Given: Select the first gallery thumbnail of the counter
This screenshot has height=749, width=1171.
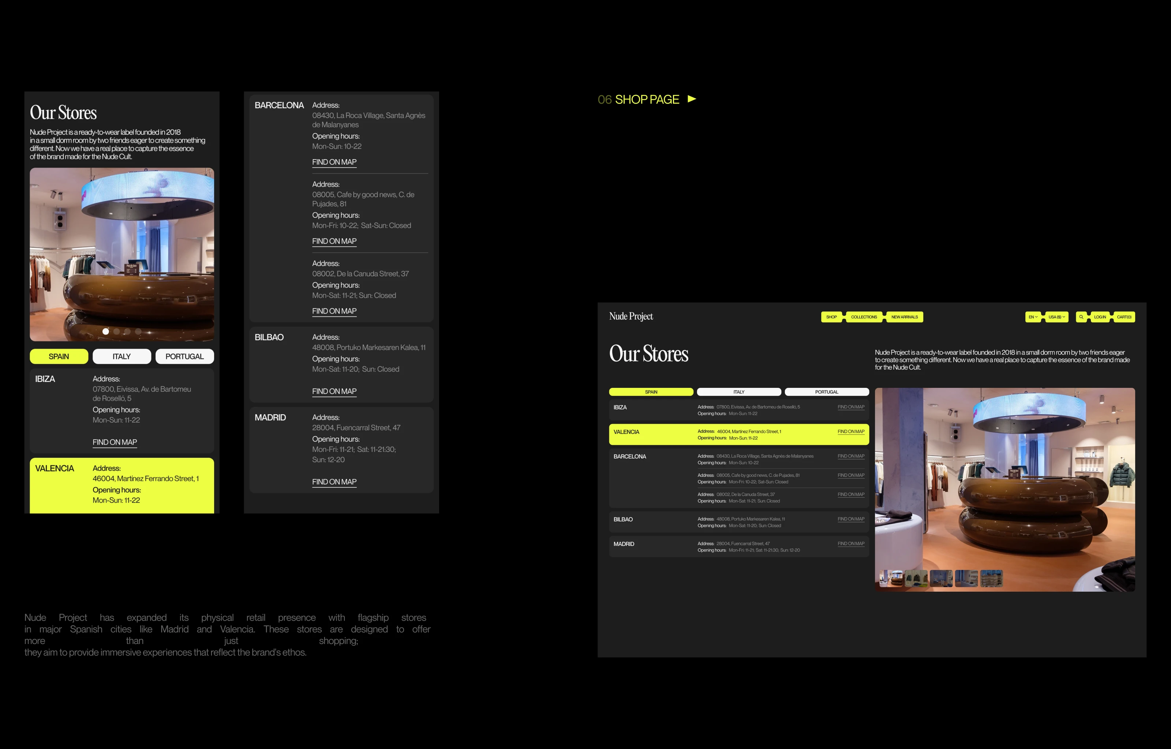Looking at the screenshot, I should (891, 578).
